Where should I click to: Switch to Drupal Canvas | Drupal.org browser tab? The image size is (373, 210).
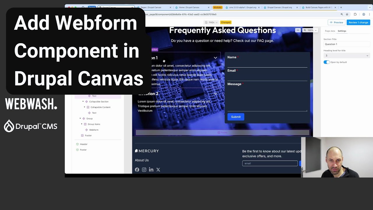280,7
